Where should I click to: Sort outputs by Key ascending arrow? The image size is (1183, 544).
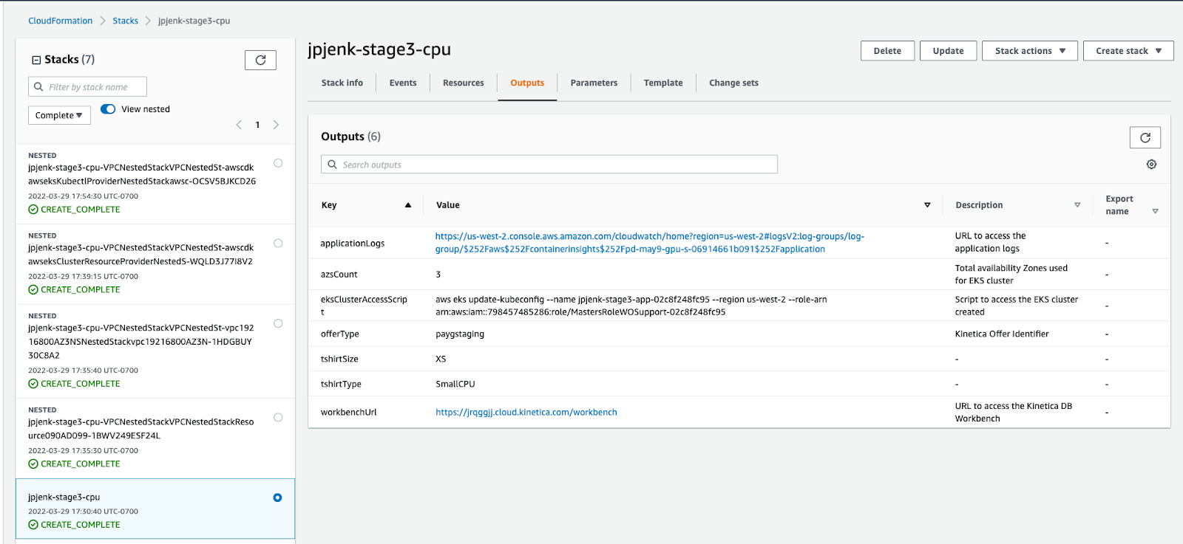pos(407,205)
